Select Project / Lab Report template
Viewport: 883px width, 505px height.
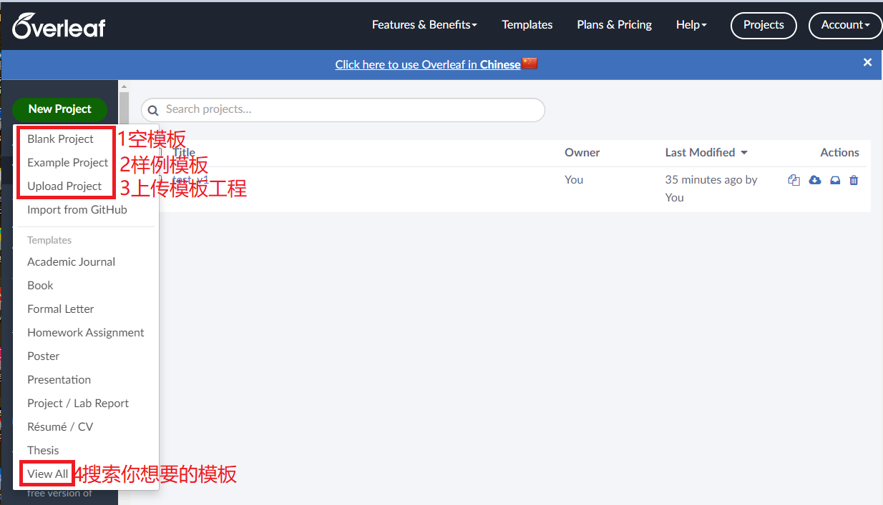tap(78, 403)
